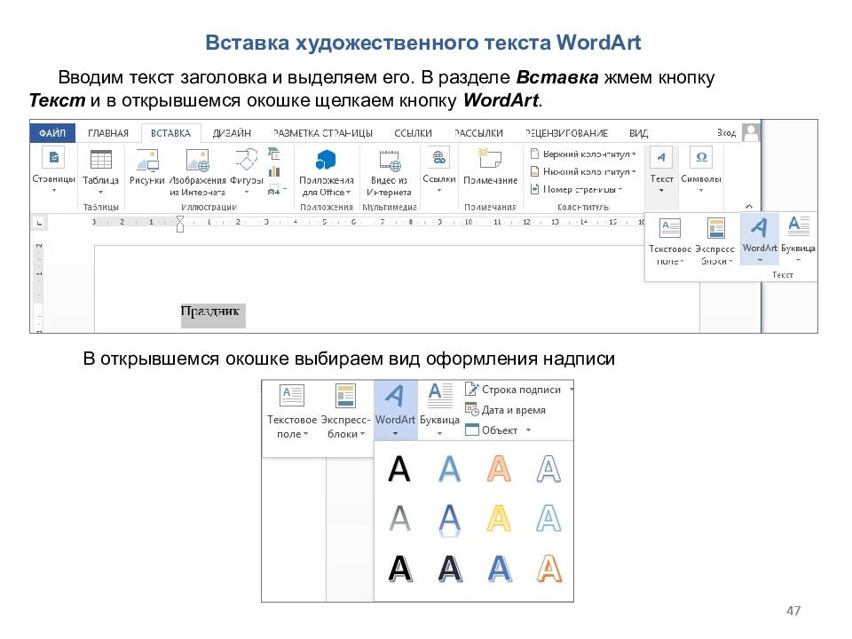The width and height of the screenshot is (852, 639).
Task: Click the indent marker on horizontal ruler
Action: click(x=180, y=224)
